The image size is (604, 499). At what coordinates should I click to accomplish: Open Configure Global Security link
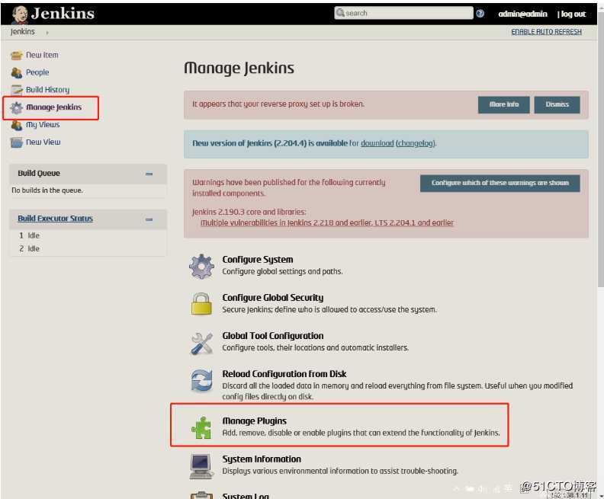[273, 298]
